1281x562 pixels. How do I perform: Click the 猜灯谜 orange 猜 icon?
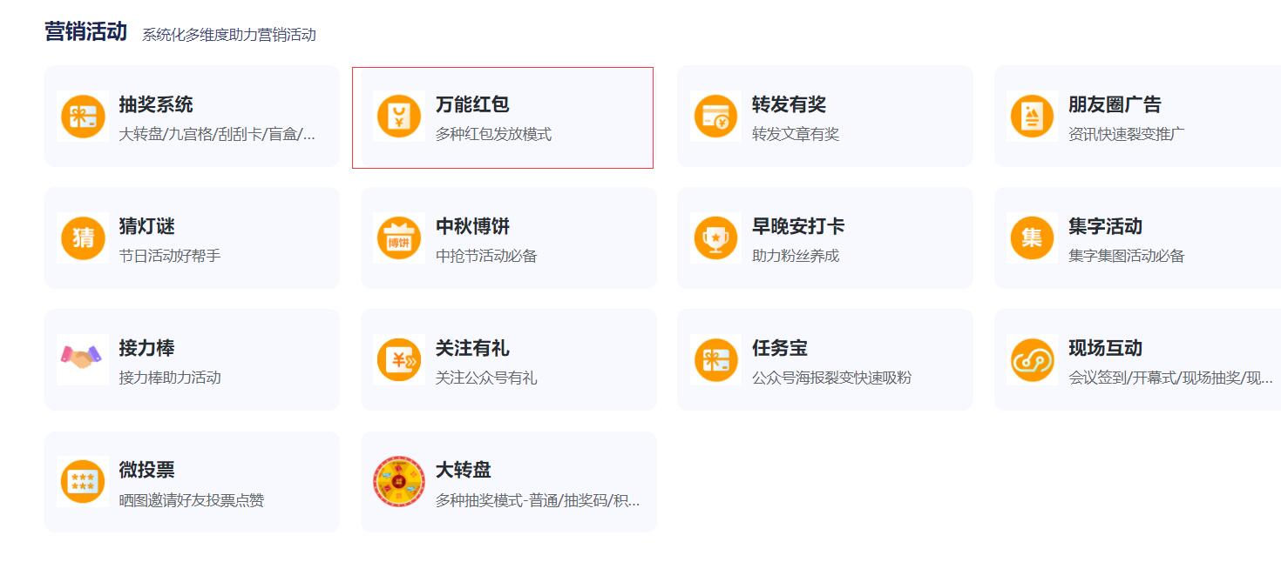[x=83, y=238]
